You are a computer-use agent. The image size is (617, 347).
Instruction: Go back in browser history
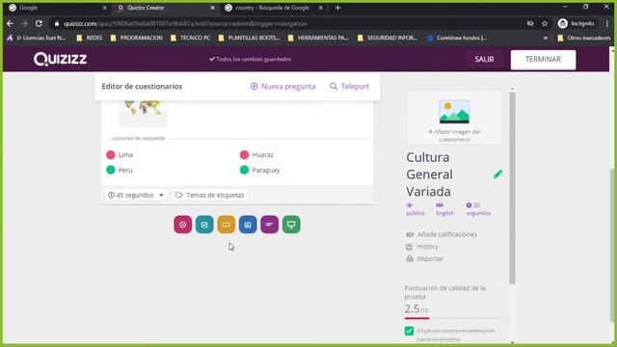(10, 23)
